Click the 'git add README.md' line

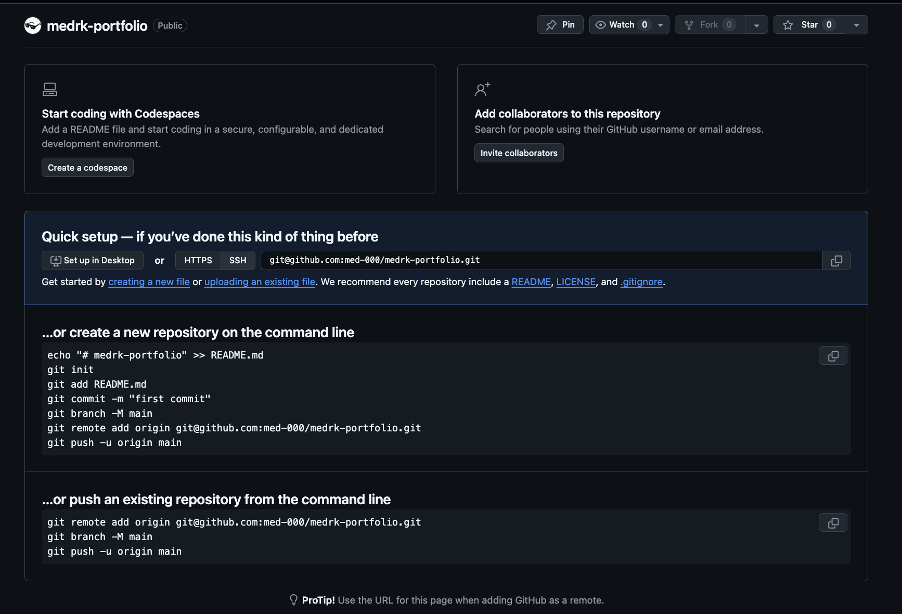[x=97, y=385]
